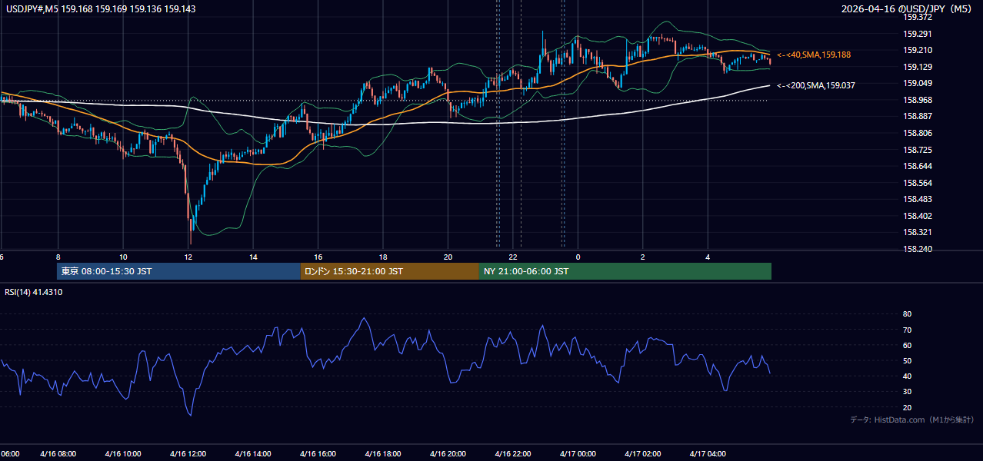983x461 pixels.
Task: Click RSI scale value 60
Action: point(908,345)
